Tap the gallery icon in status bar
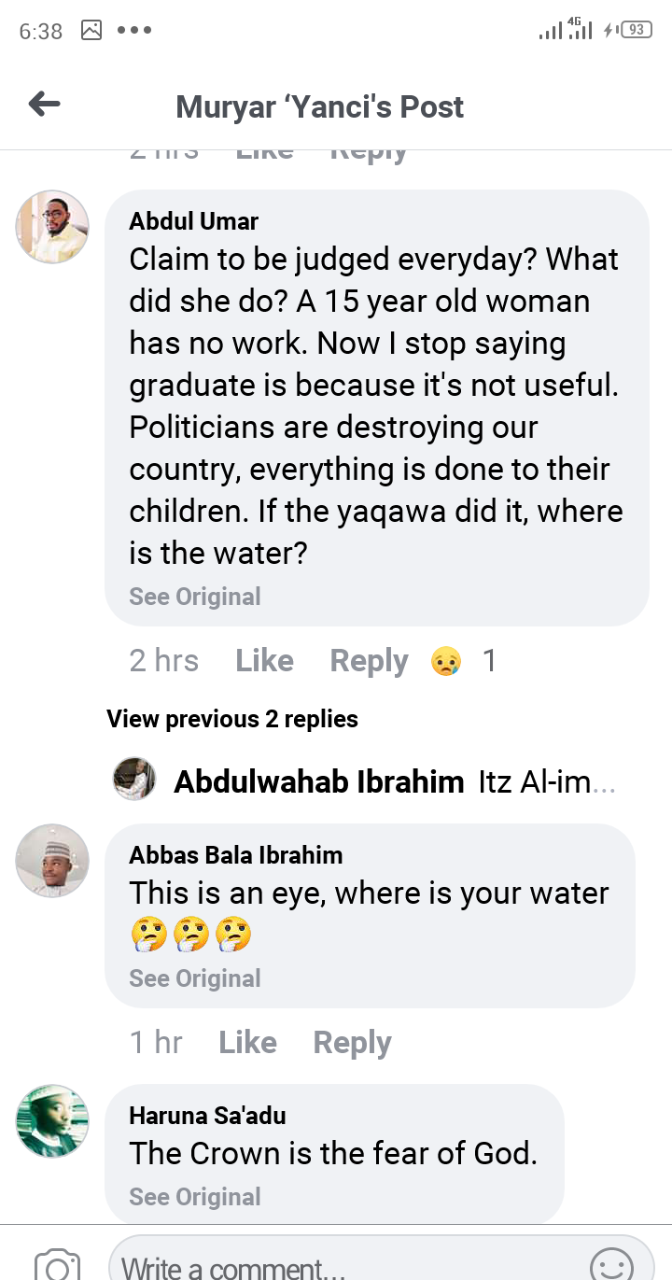 (x=91, y=30)
